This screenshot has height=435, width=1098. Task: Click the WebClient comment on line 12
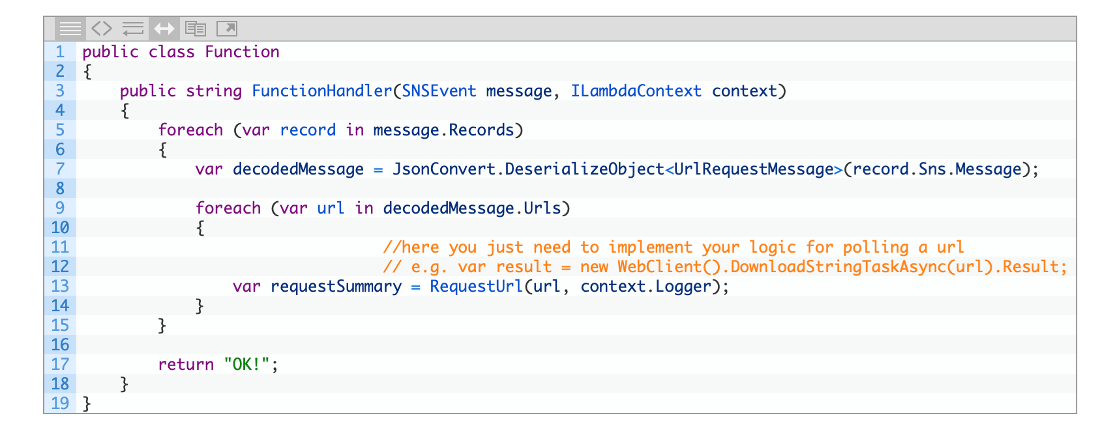pos(724,267)
